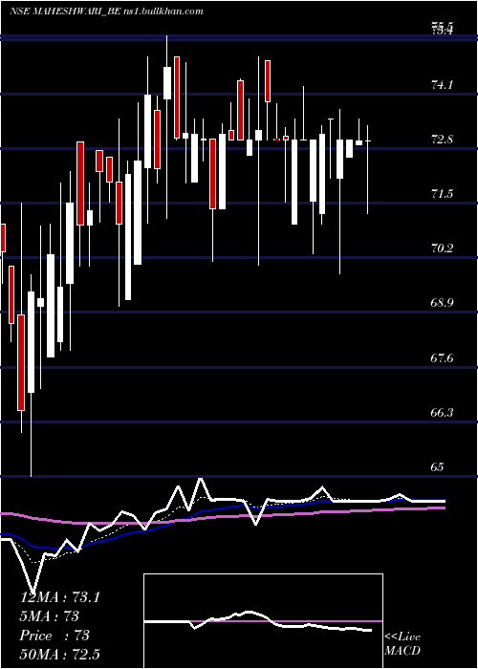The image size is (478, 669).
Task: Click the 66.3 price axis label
Action: 442,413
